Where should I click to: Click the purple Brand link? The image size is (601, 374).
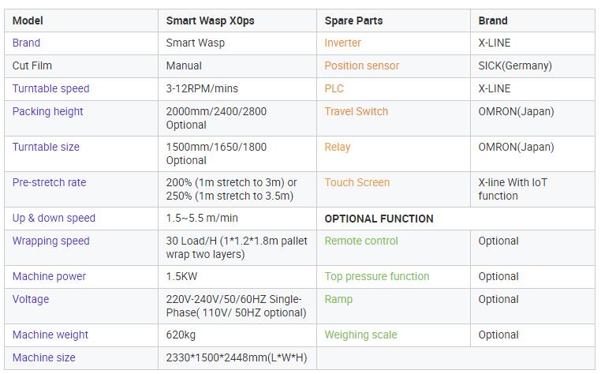26,43
